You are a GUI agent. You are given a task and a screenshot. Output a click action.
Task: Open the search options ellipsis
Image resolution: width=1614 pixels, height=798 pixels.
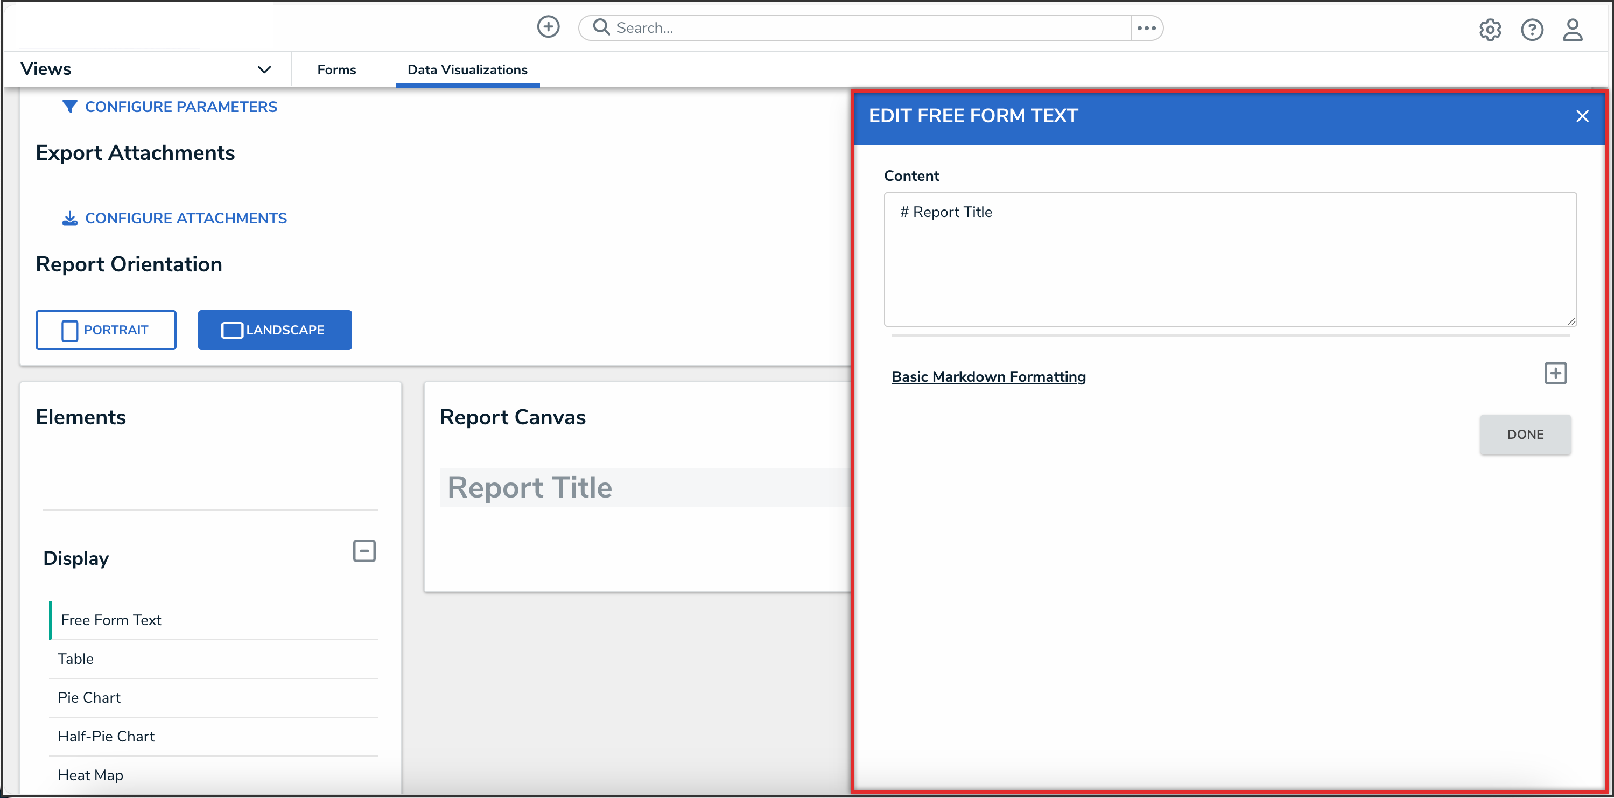click(1146, 28)
